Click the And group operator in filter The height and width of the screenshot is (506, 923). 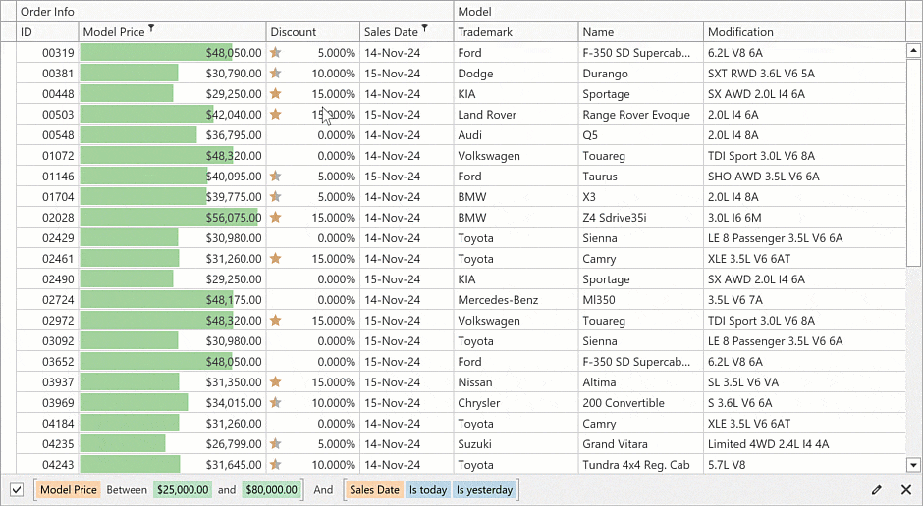click(x=323, y=489)
